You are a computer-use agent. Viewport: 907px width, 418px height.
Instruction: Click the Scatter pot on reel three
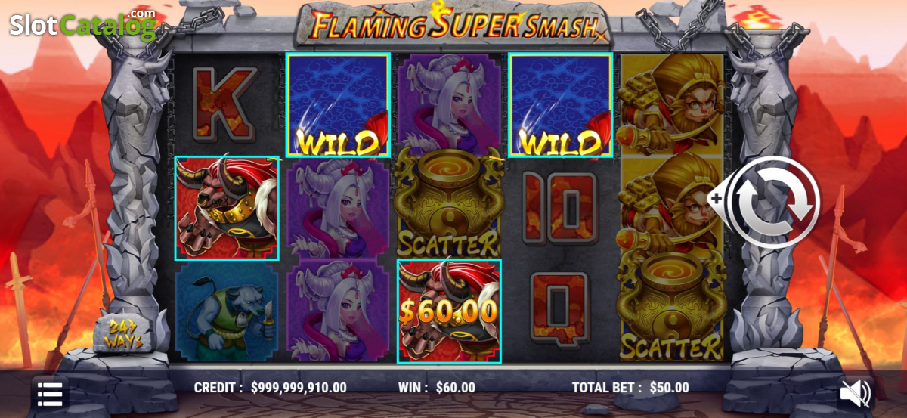click(449, 203)
